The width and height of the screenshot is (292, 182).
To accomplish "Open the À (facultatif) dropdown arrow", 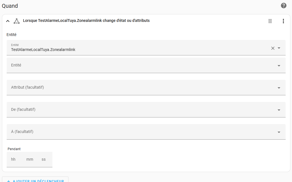I will click(x=279, y=132).
